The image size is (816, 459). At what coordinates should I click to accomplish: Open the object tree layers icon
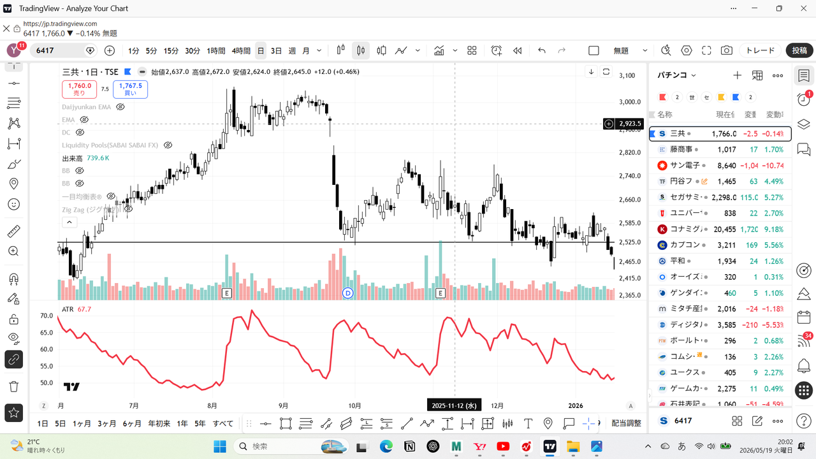(803, 124)
